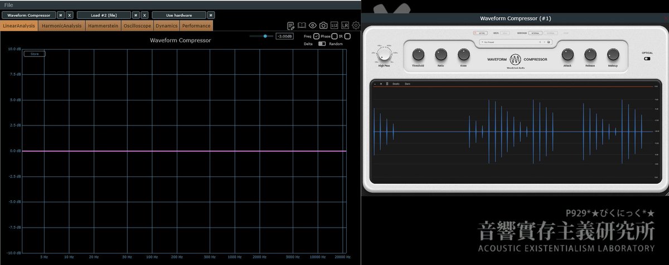Click the save preset disk icon
The image size is (669, 265).
click(x=549, y=42)
